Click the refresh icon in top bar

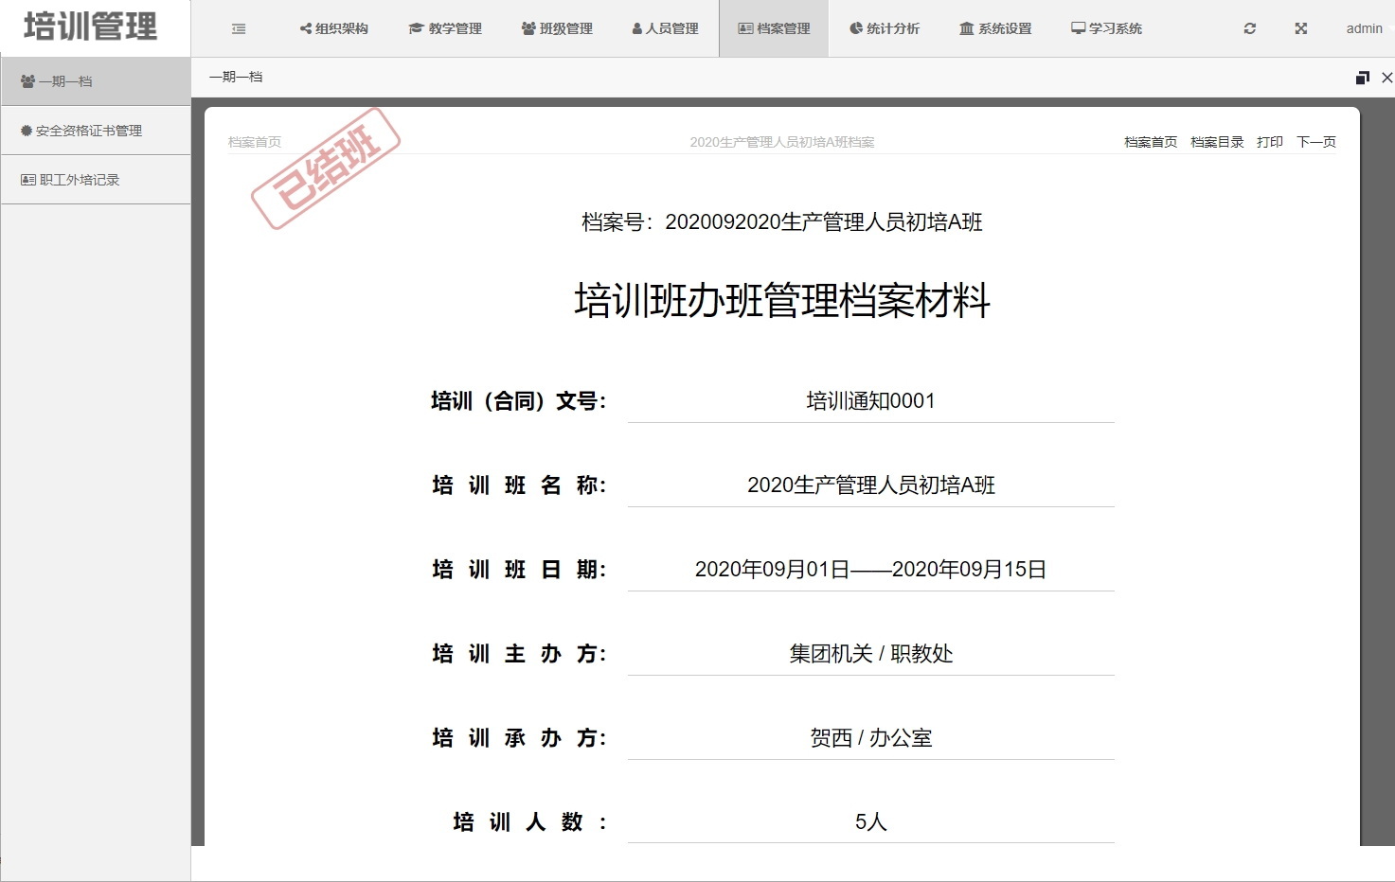click(x=1249, y=29)
